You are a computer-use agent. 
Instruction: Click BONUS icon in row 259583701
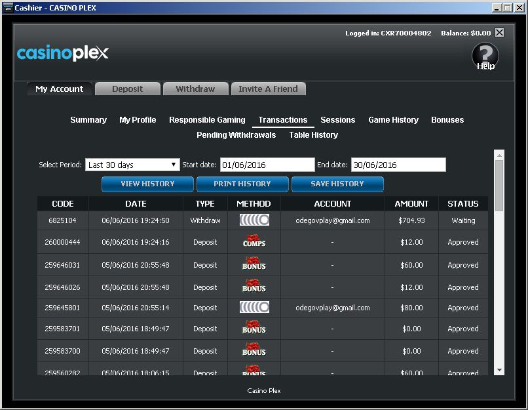(254, 327)
